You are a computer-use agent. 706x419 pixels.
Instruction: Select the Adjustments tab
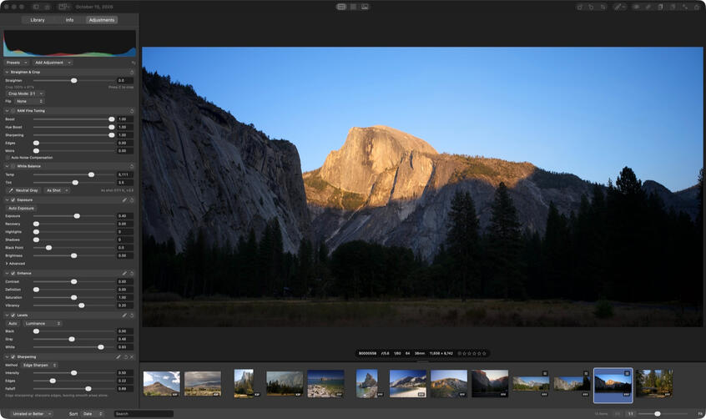[102, 20]
